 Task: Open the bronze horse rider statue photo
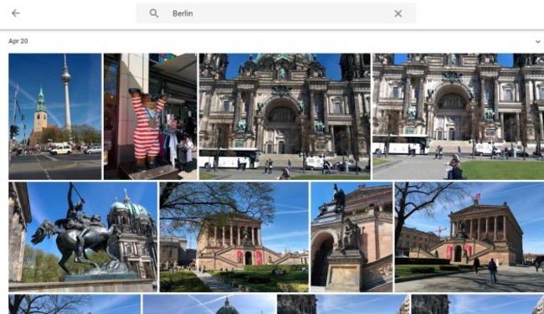83,237
